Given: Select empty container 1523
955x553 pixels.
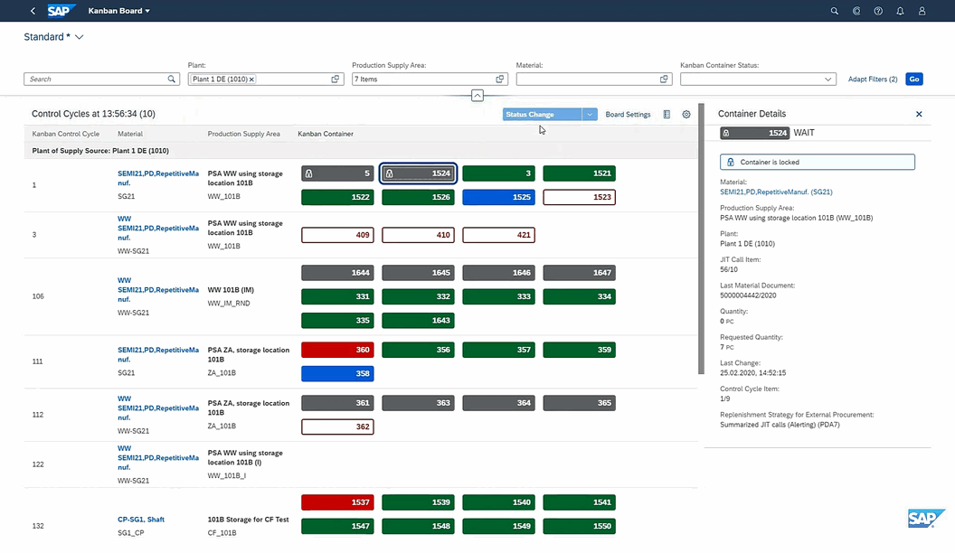Looking at the screenshot, I should click(x=579, y=197).
